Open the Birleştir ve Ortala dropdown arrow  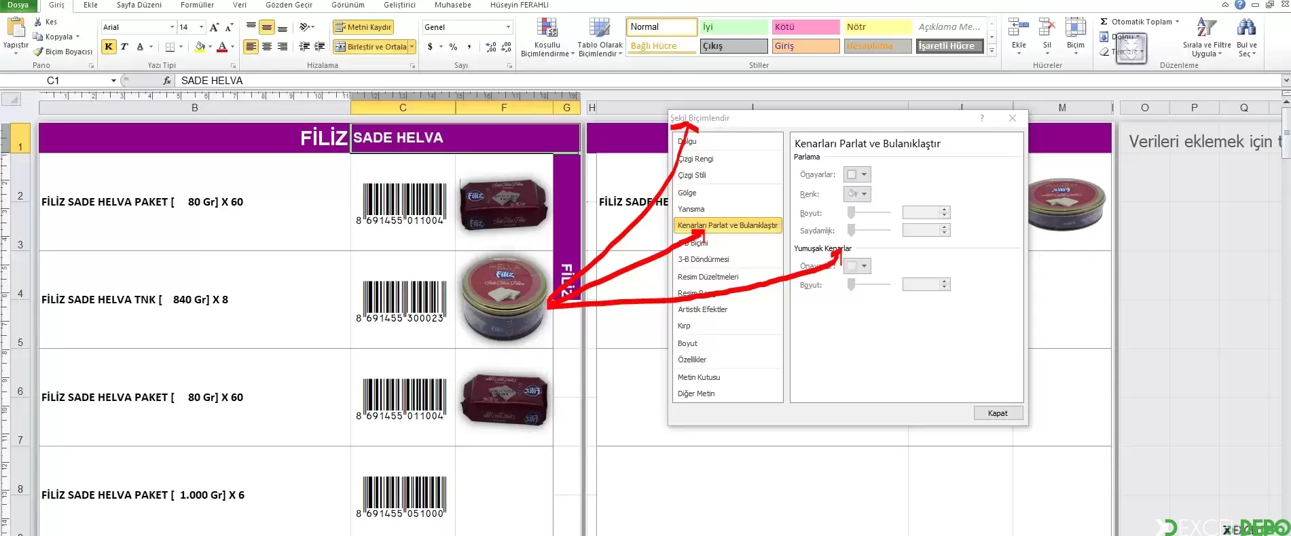(412, 47)
